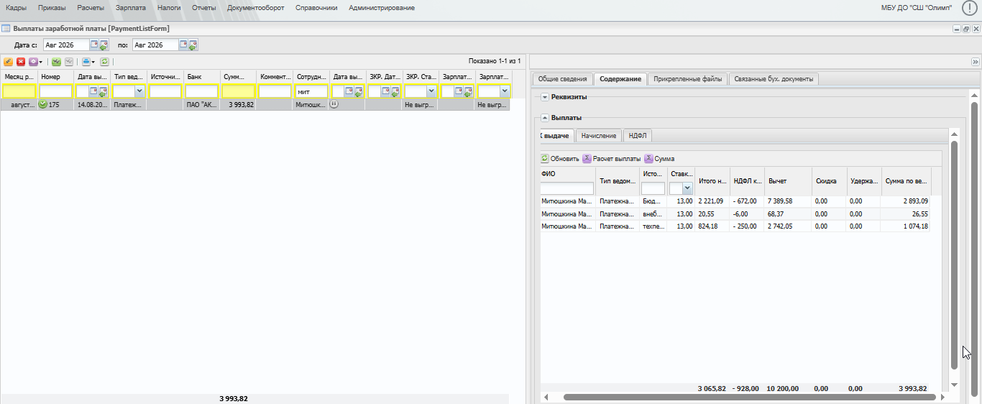Click the Обновить button
Viewport: 982px width, 404px height.
(x=560, y=158)
